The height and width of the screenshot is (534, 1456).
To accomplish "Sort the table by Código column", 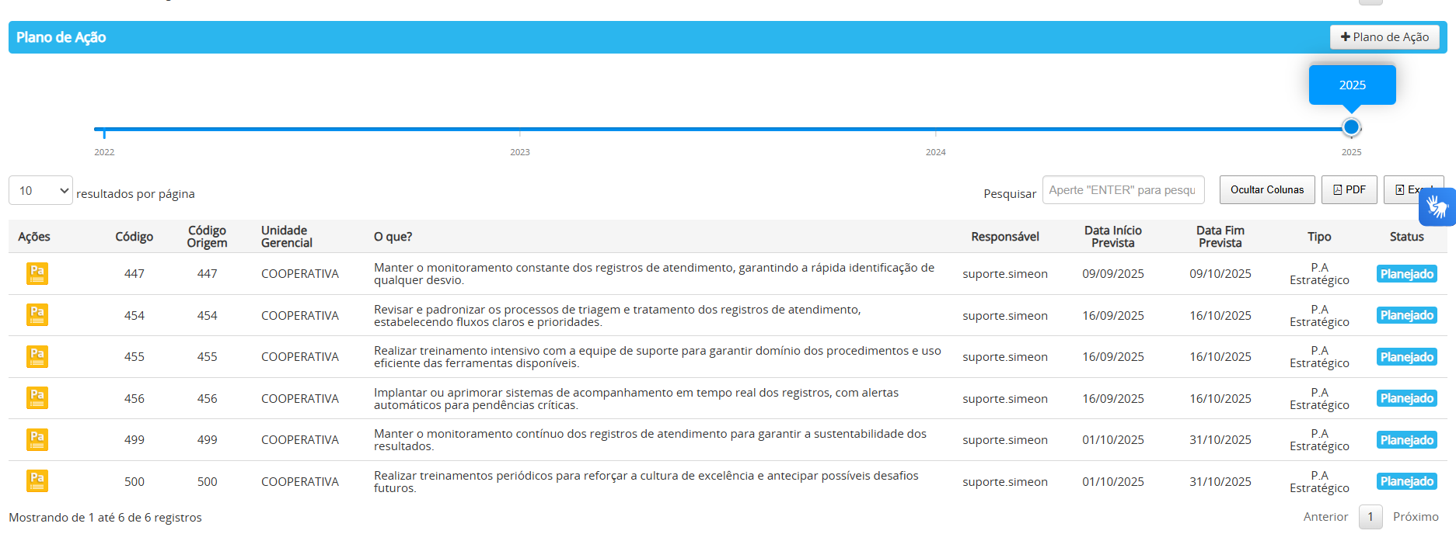I will pos(134,237).
